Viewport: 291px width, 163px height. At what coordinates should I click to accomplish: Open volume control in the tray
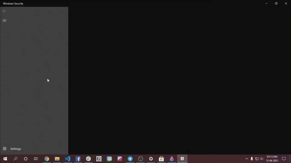[x=262, y=159]
